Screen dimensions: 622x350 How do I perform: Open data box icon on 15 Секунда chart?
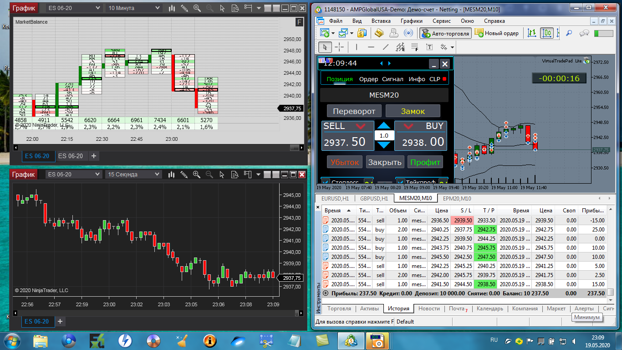235,174
